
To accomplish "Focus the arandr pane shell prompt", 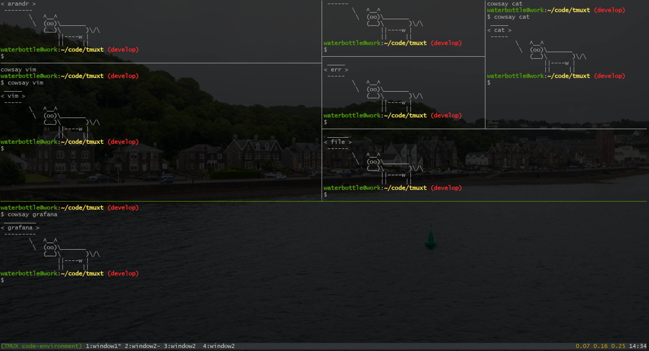I will [3, 56].
